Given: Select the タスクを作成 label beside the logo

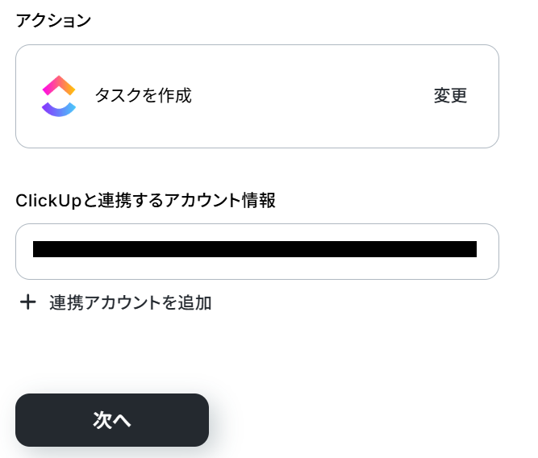Looking at the screenshot, I should click(x=144, y=96).
